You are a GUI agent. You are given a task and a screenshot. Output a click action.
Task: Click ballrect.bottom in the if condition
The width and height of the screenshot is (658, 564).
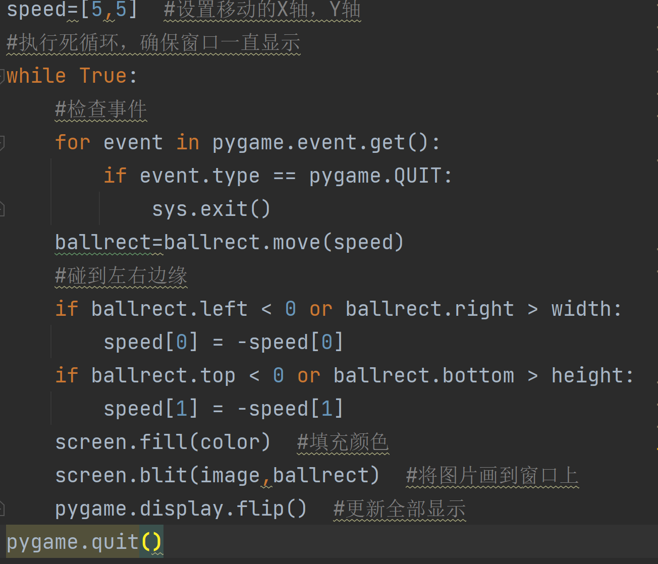point(424,376)
